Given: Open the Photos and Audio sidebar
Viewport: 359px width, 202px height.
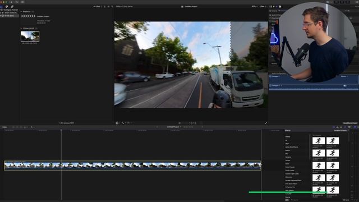Looking at the screenshot, I should coord(7,7).
